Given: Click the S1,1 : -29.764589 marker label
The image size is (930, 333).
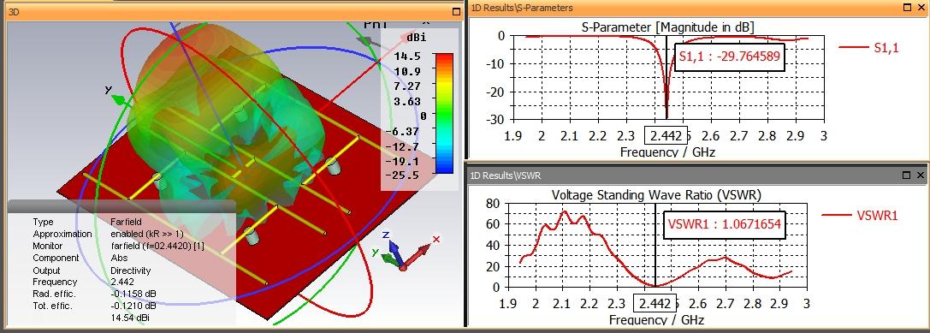Looking at the screenshot, I should point(729,57).
